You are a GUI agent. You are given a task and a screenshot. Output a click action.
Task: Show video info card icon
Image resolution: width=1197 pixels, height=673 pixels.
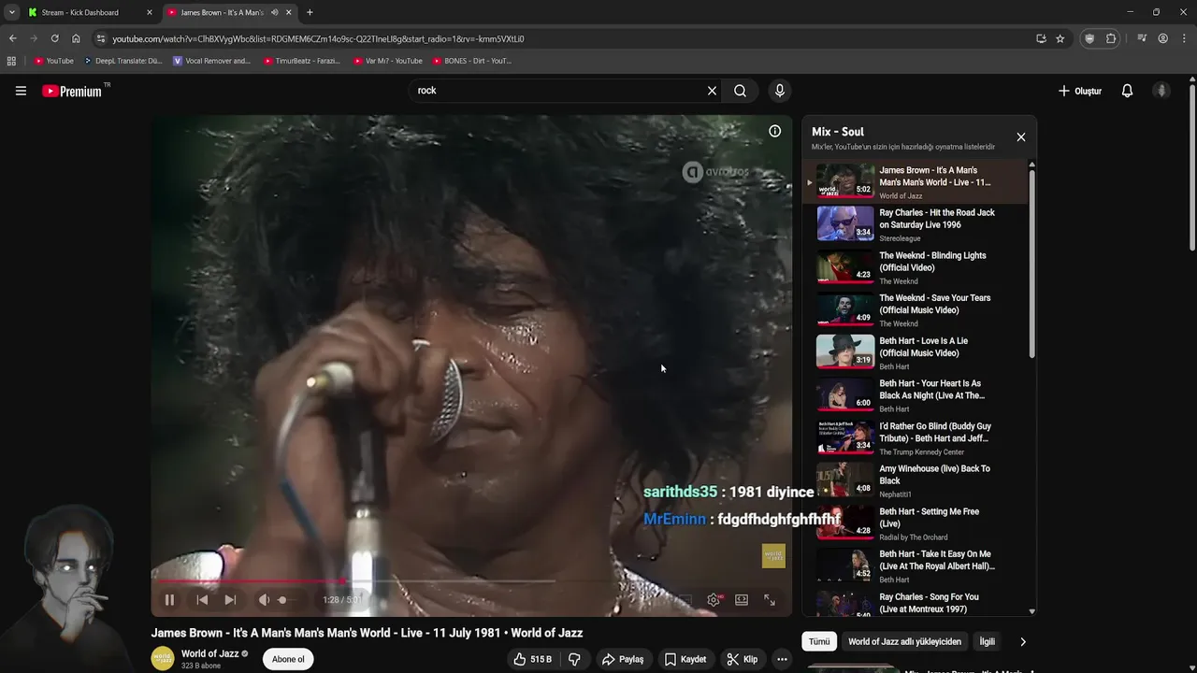coord(774,132)
